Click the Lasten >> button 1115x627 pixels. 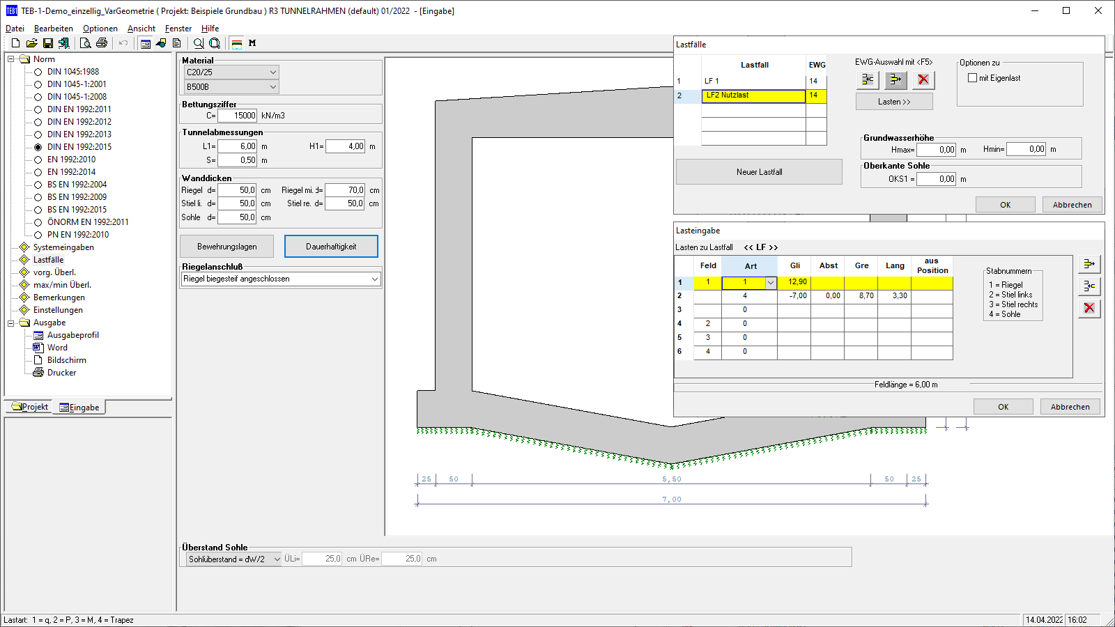coord(894,102)
